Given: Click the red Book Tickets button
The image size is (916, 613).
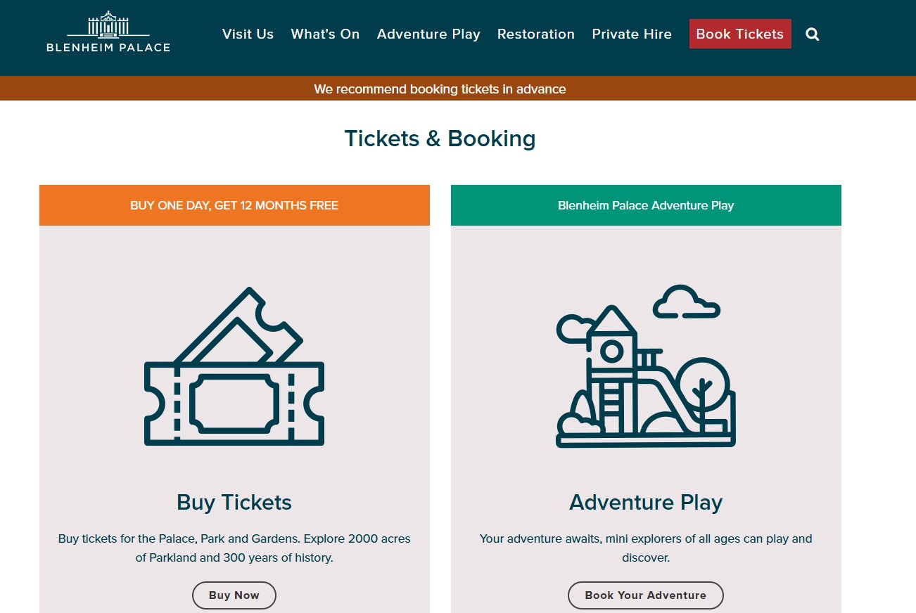Looking at the screenshot, I should (740, 34).
